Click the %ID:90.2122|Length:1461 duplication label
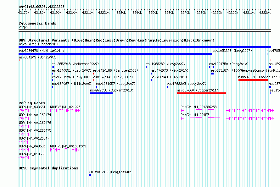280x187 pixels. [x=110, y=172]
